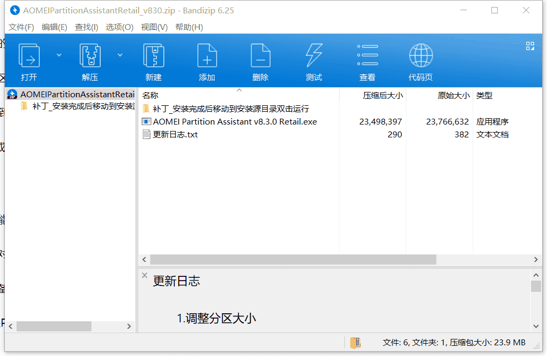Sort by the 名称 column header
The width and height of the screenshot is (547, 356).
coord(150,95)
